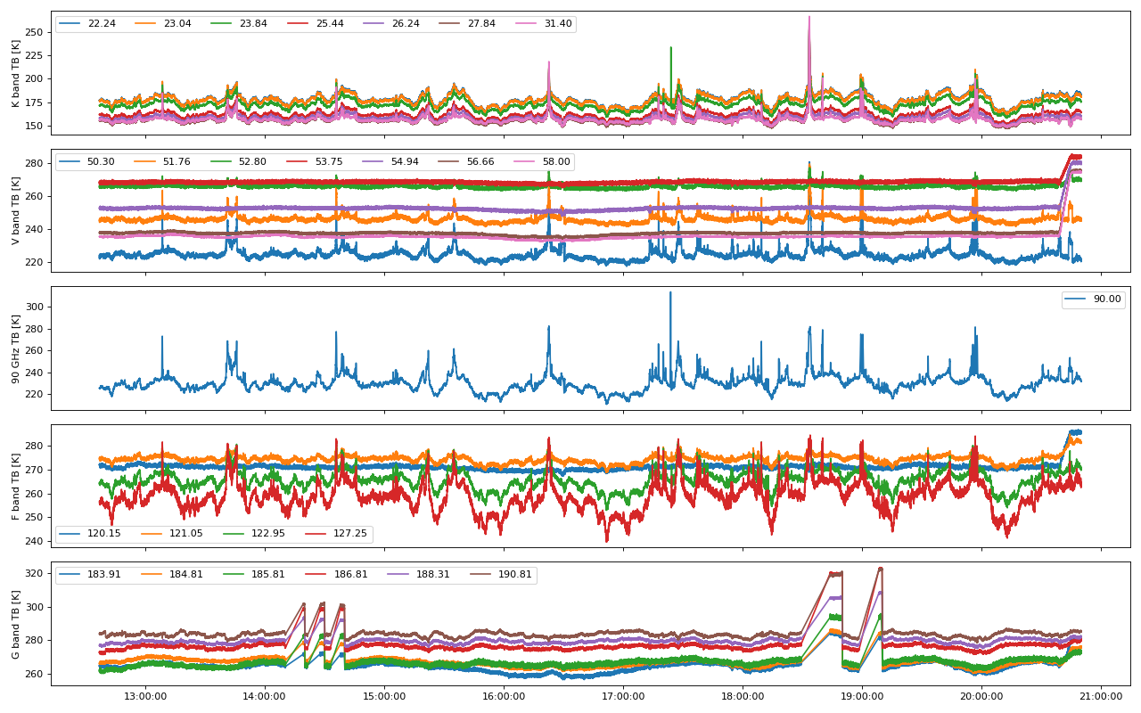Select the 58.00 legend label
This screenshot has height=713, width=1141.
557,162
